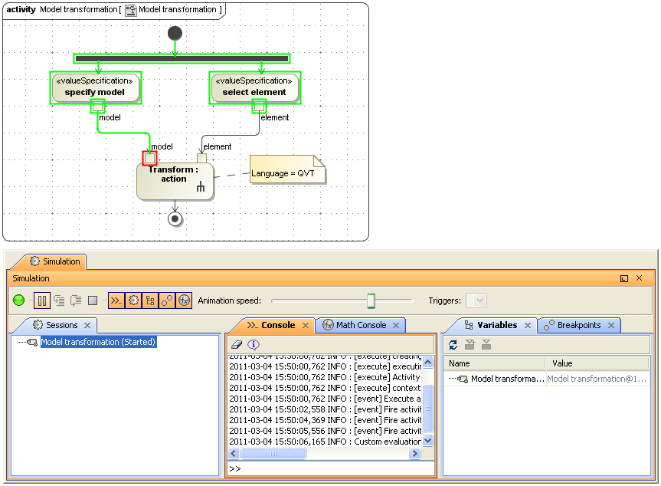Toggle the Breakpoints panel toolbar icon

167,300
